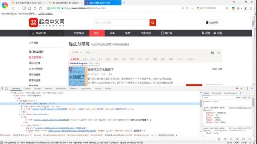Open the Performance tab in DevTools
This screenshot has height=144, width=257.
click(x=61, y=88)
